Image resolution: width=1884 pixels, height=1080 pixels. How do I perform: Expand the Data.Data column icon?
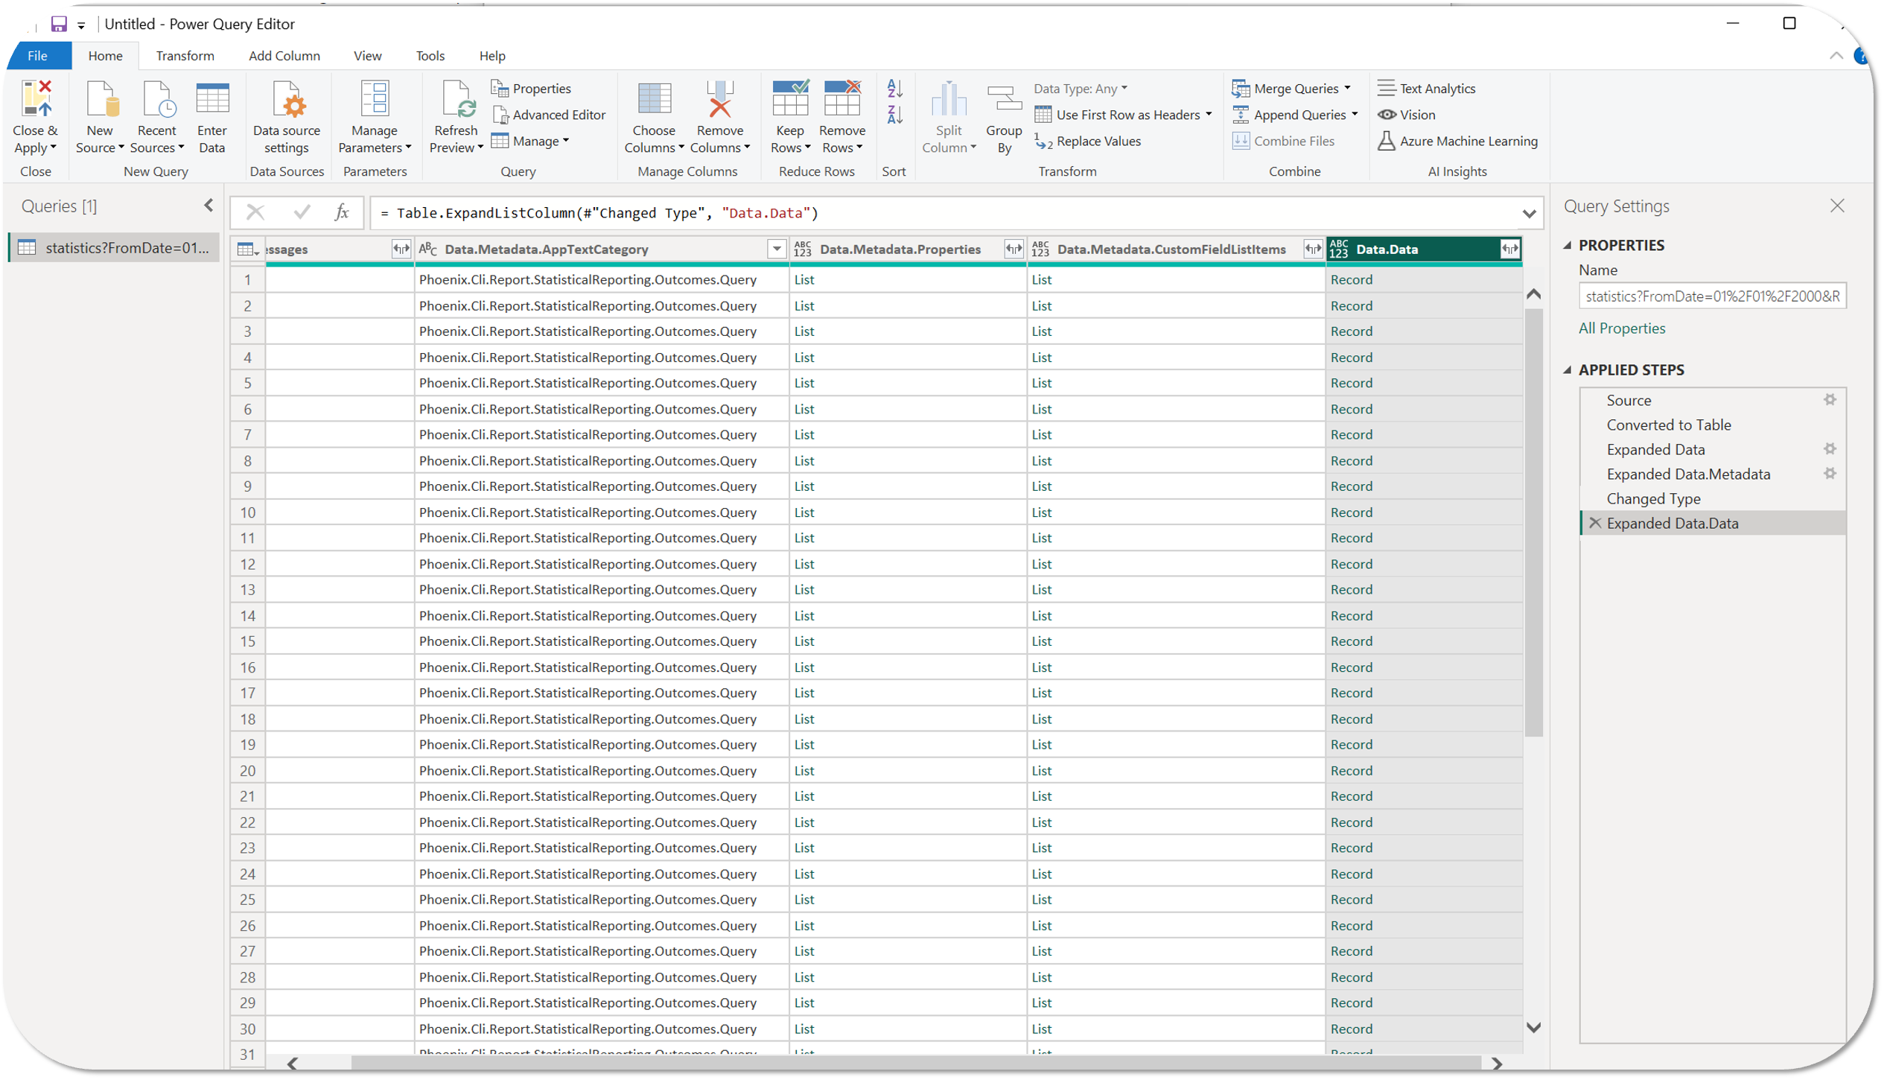tap(1509, 250)
